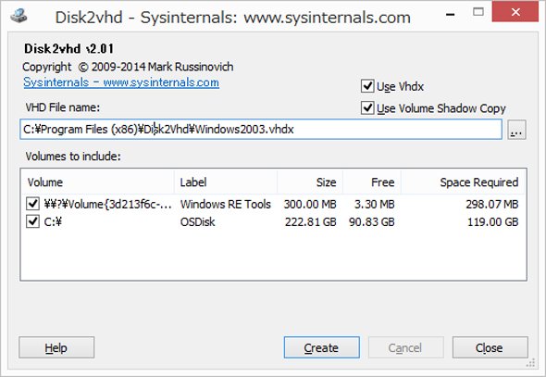Minimize the Disk2vhd window
Viewport: 546px width, 377px height.
point(451,14)
